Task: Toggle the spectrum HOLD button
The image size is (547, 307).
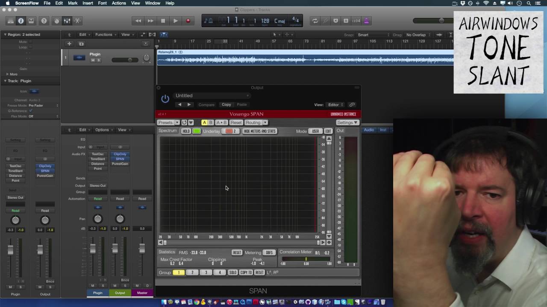Action: pos(186,131)
